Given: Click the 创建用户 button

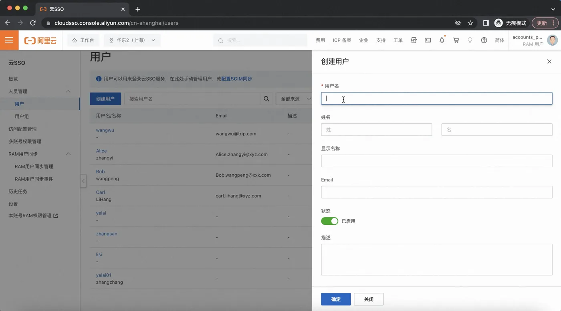Looking at the screenshot, I should point(105,99).
